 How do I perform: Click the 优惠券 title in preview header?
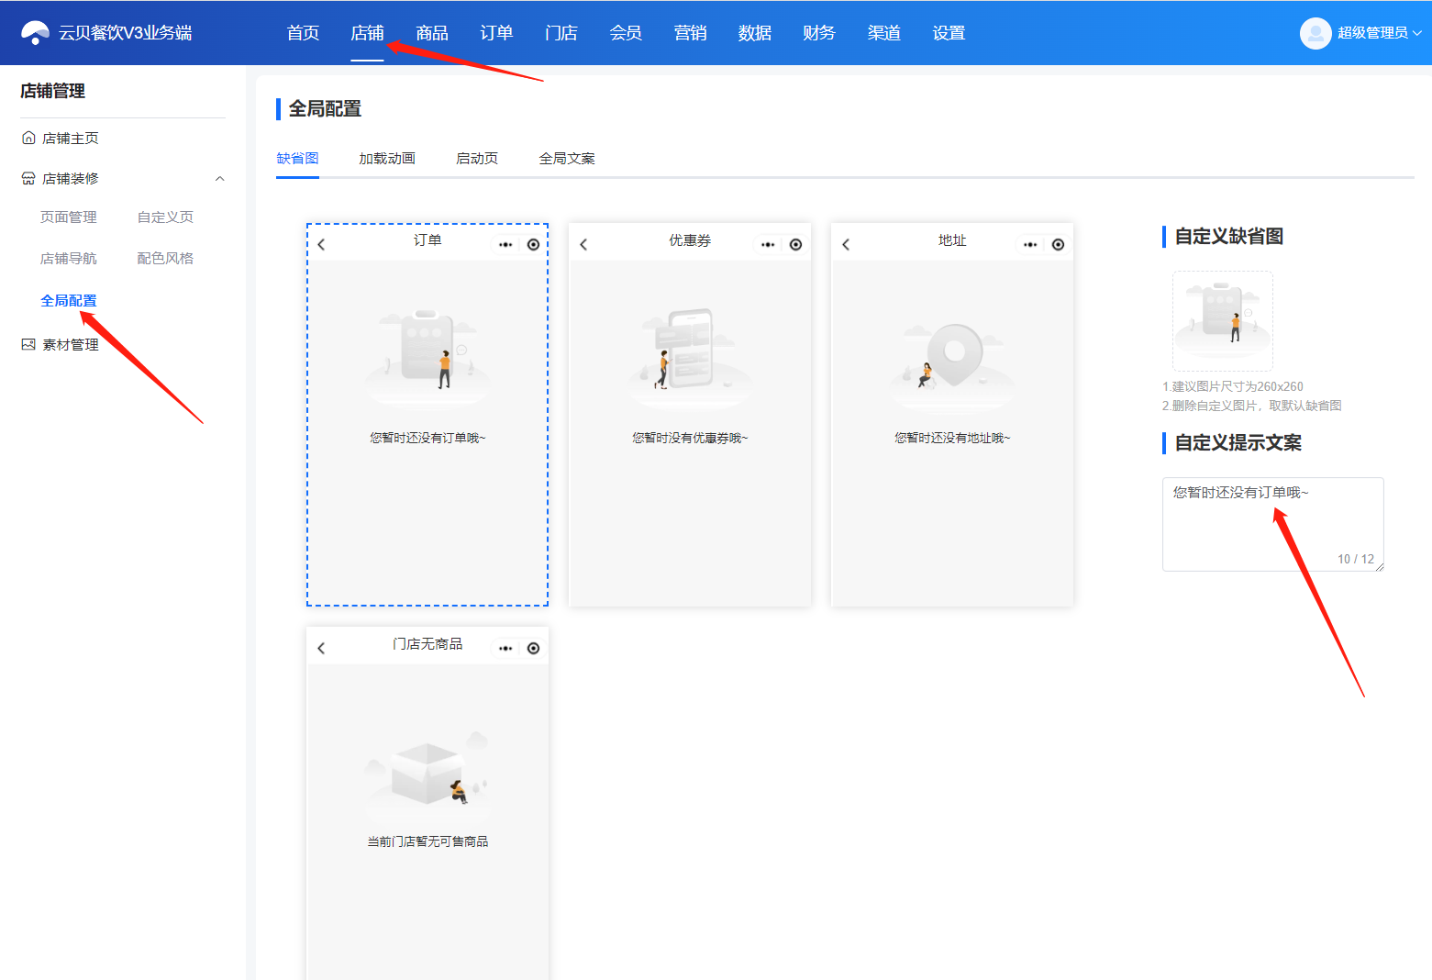[x=690, y=240]
